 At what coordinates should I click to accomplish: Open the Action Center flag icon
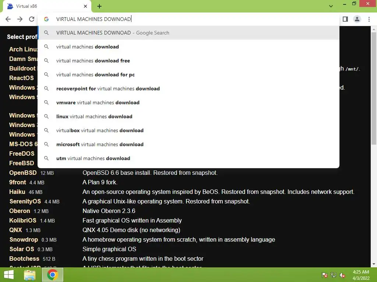(x=324, y=275)
